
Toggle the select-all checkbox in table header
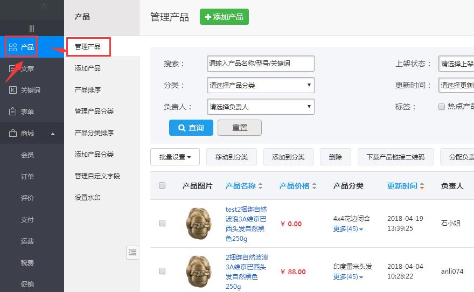(162, 186)
